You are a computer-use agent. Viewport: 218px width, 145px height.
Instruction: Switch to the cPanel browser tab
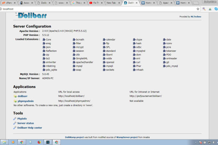9,3
